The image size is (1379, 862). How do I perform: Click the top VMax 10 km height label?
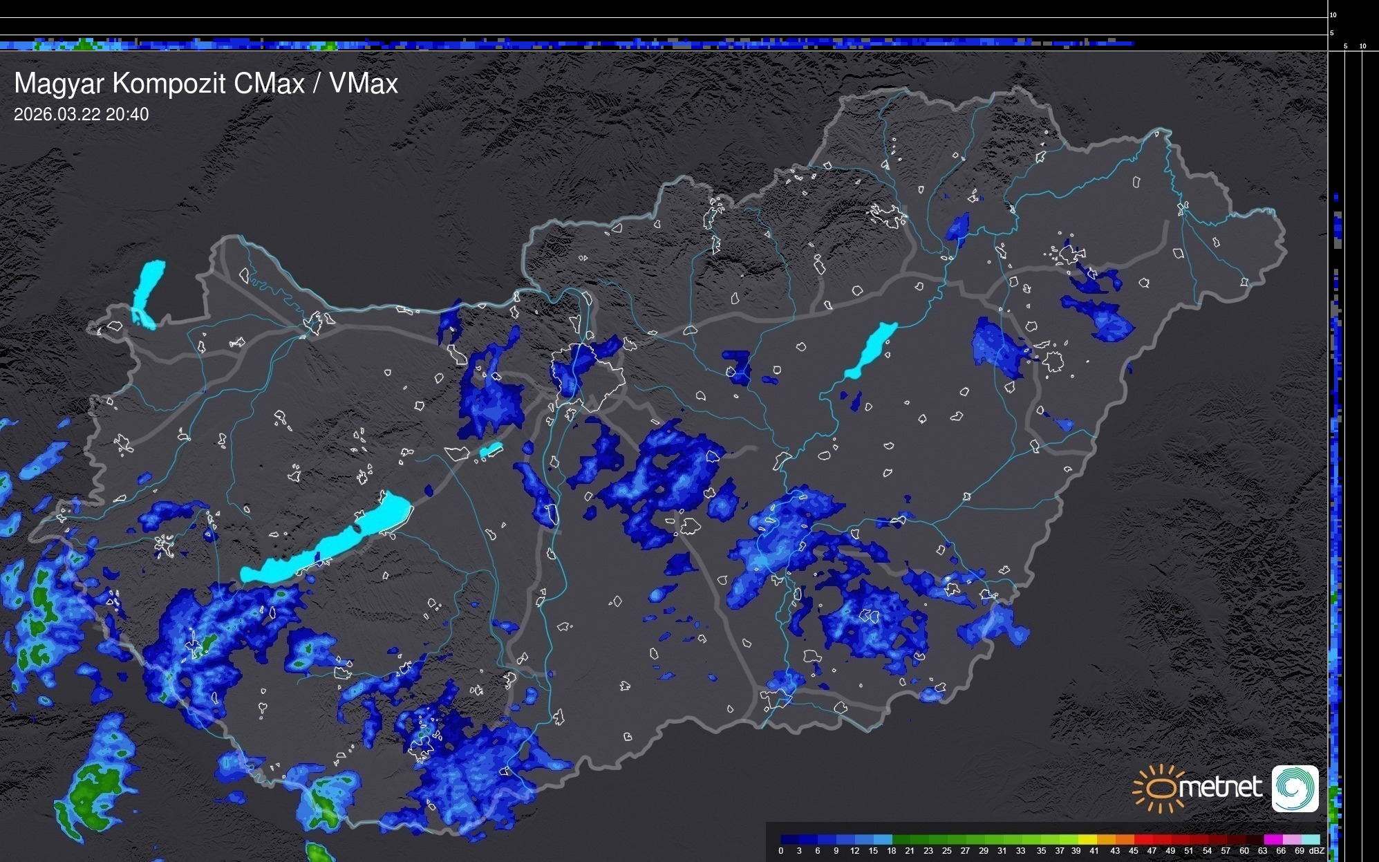click(x=1333, y=15)
